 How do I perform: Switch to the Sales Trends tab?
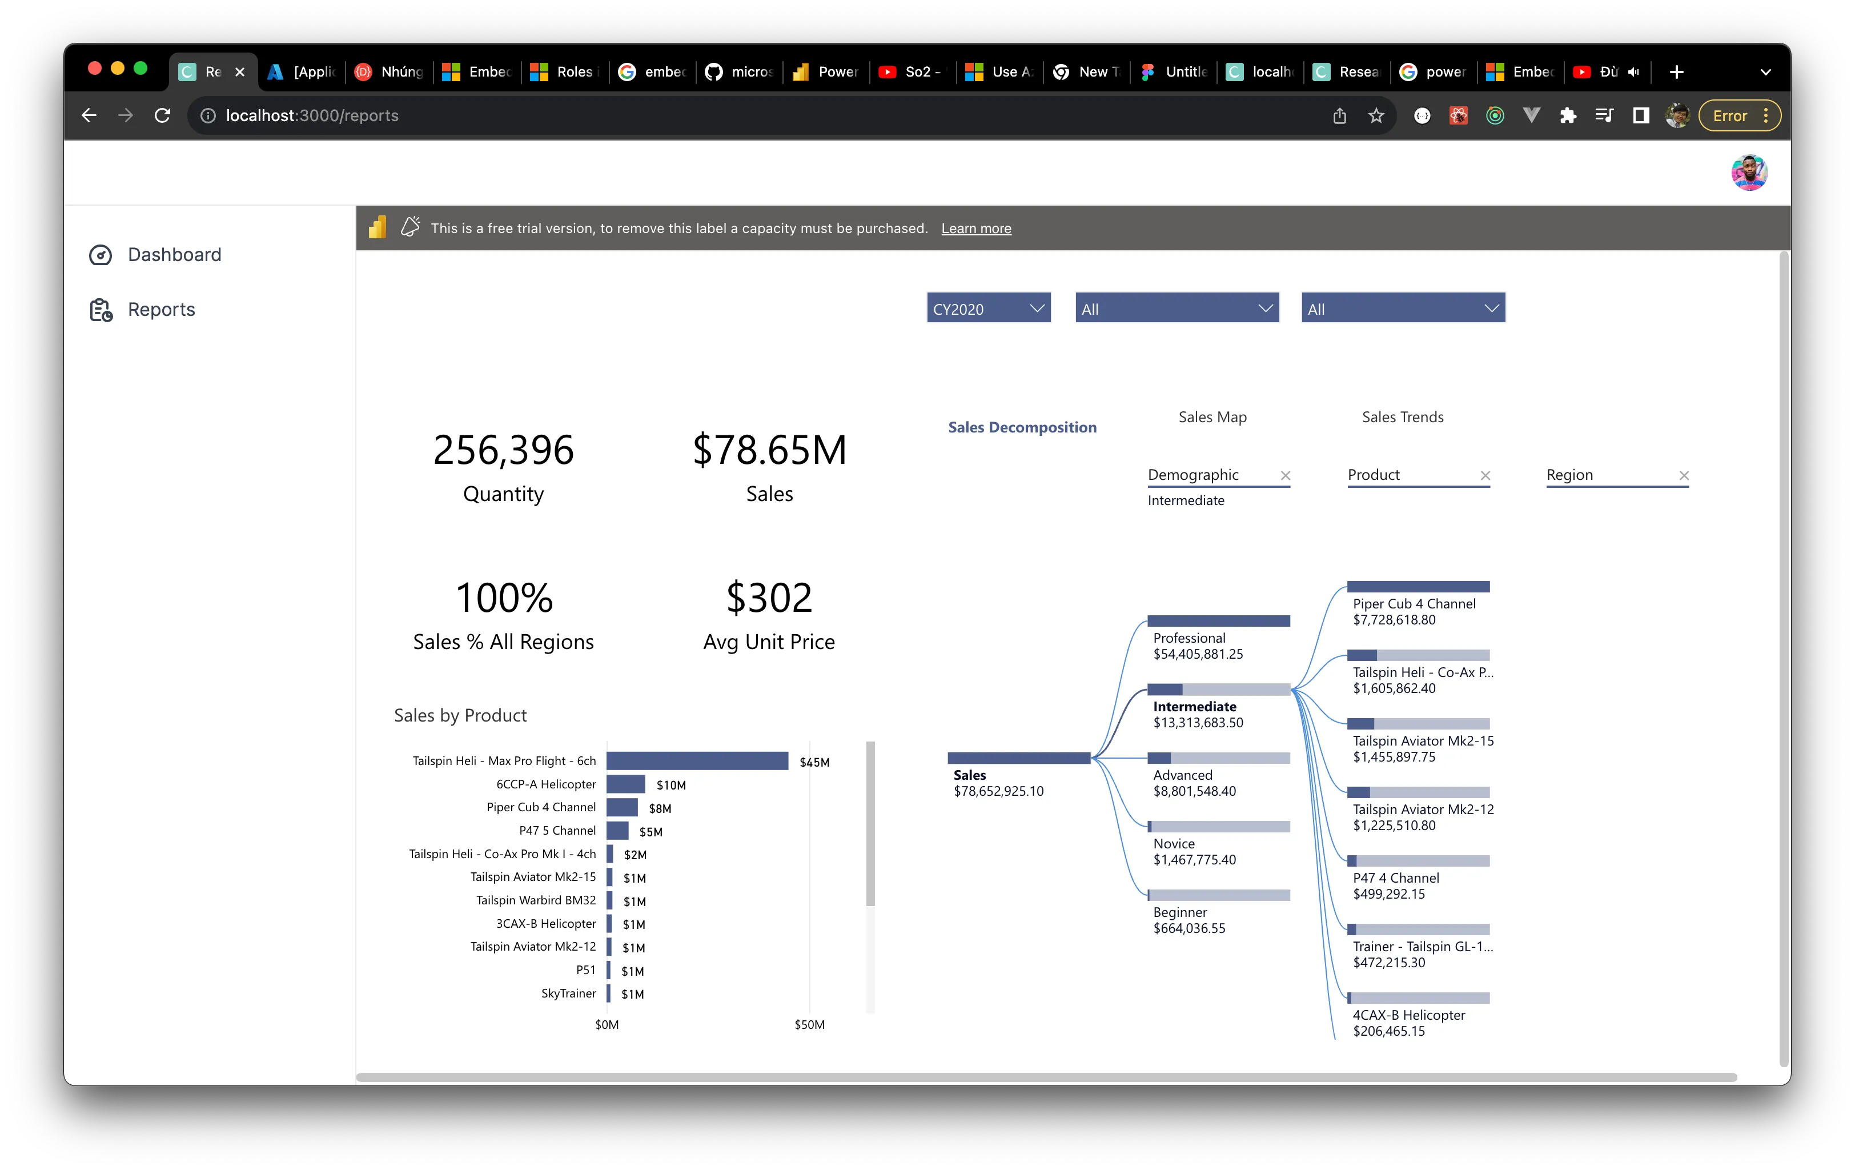(1402, 417)
